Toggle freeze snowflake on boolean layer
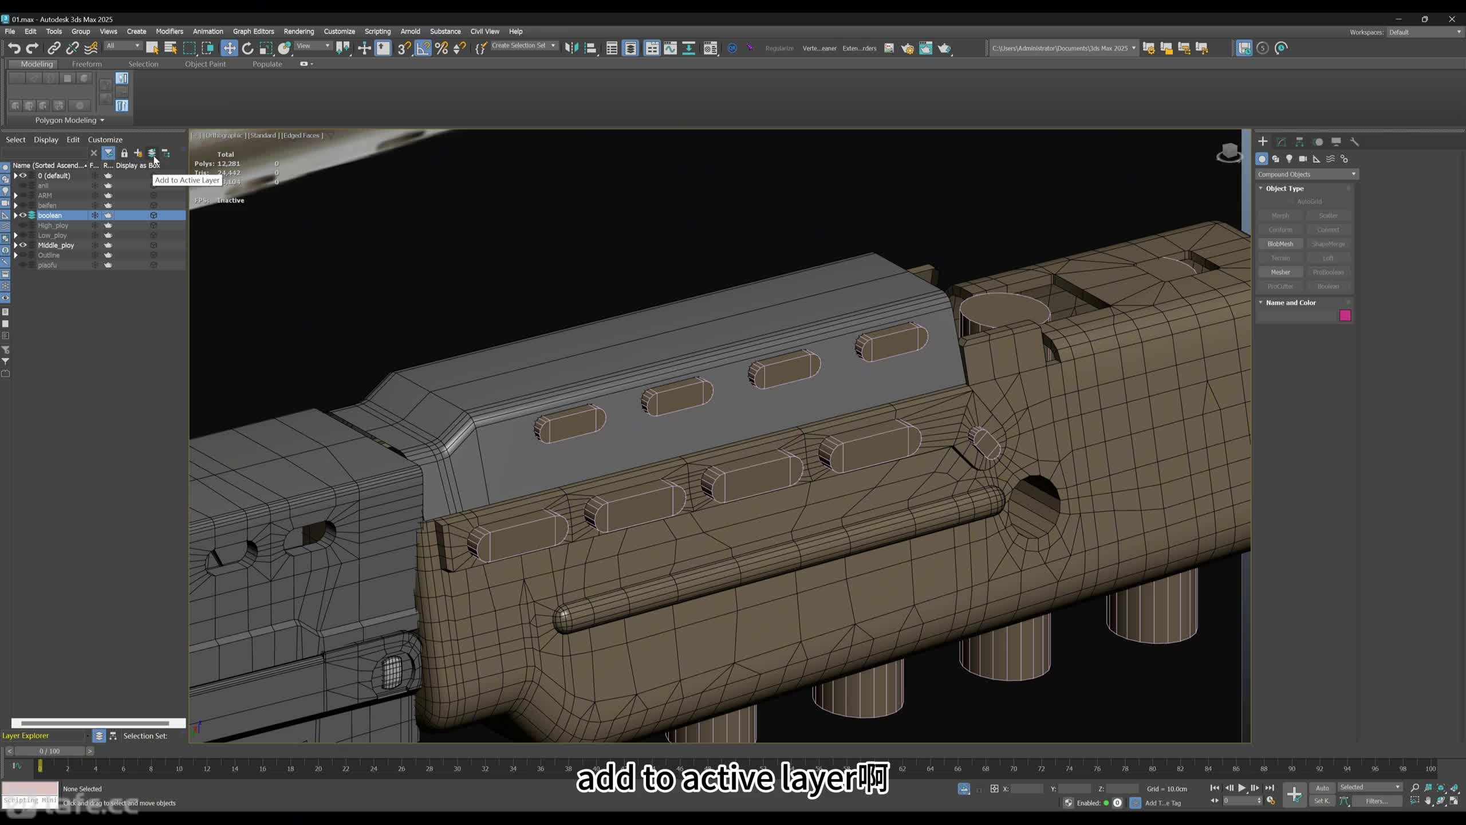 point(95,215)
